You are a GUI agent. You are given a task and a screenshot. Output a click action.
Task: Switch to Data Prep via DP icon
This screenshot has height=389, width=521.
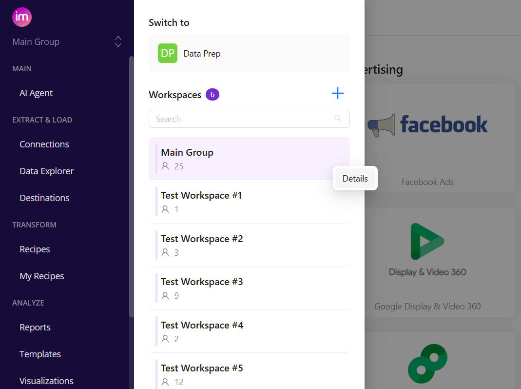[168, 54]
